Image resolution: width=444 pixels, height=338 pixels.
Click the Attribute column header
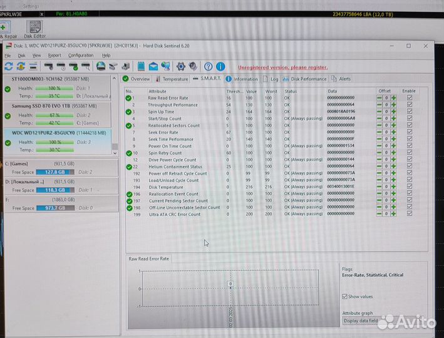pos(157,91)
